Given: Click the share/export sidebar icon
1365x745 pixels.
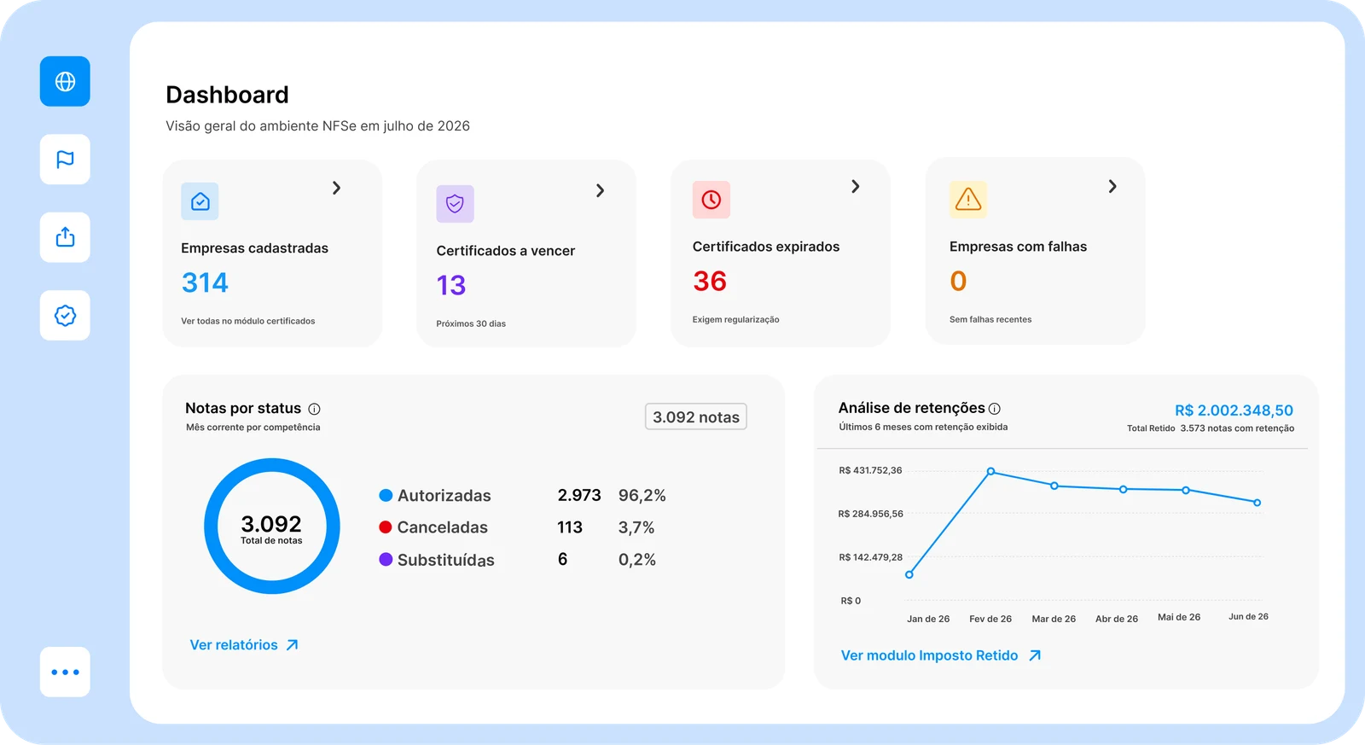Looking at the screenshot, I should coord(65,237).
